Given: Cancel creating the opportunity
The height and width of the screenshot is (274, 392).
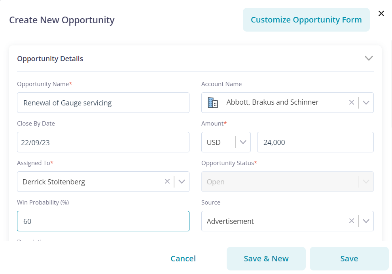Looking at the screenshot, I should pyautogui.click(x=183, y=259).
